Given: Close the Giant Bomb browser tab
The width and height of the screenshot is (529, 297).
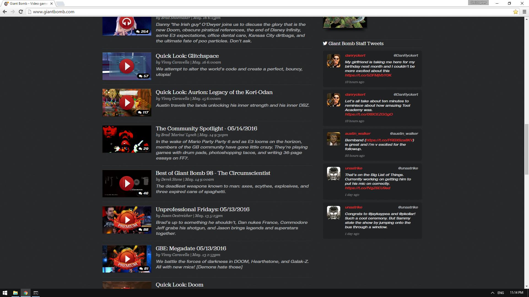Looking at the screenshot, I should click(x=51, y=4).
